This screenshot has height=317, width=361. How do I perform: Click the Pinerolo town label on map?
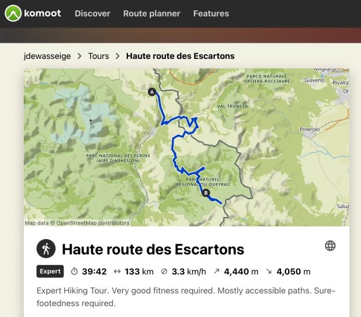coord(310,129)
